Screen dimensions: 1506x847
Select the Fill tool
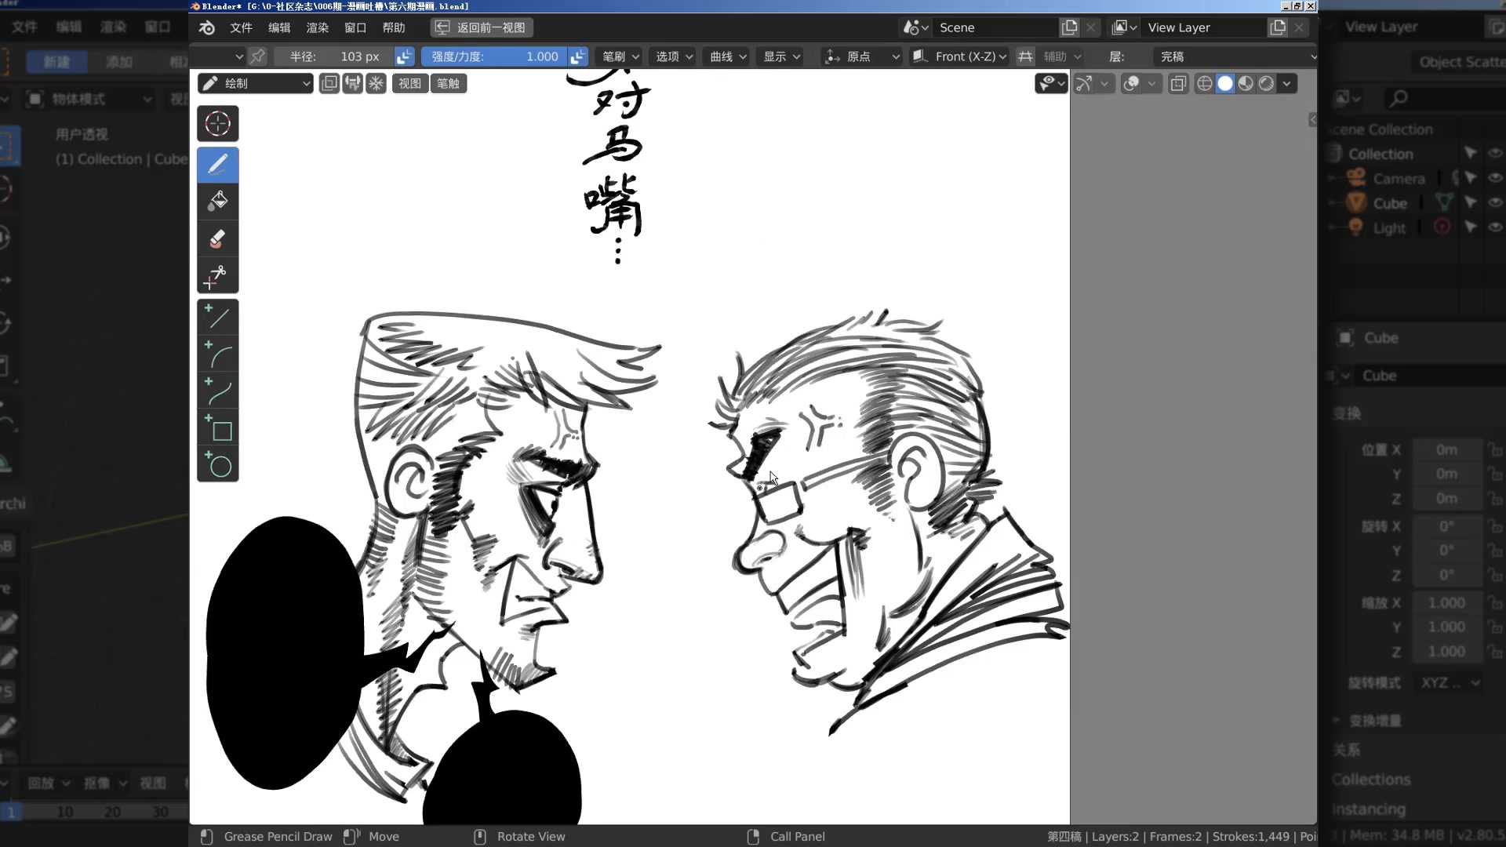click(x=218, y=201)
